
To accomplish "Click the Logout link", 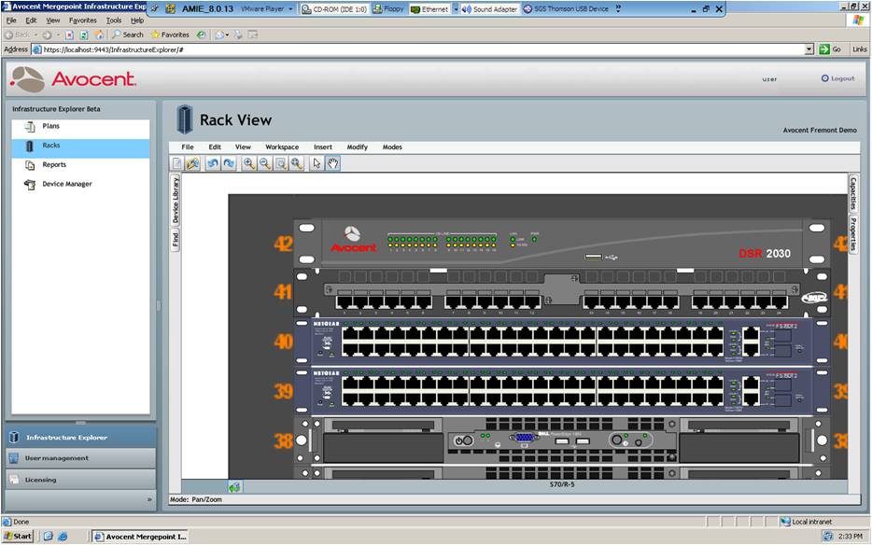I will pos(838,78).
